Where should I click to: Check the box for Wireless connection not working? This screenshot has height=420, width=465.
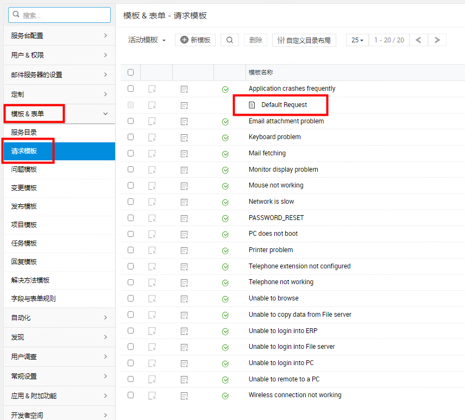pos(130,395)
